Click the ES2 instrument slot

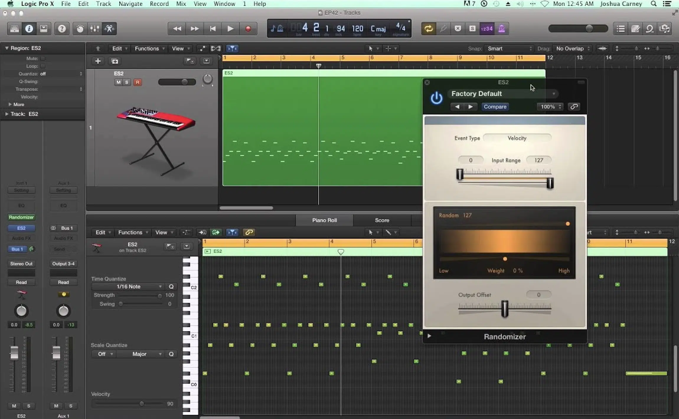coord(21,228)
